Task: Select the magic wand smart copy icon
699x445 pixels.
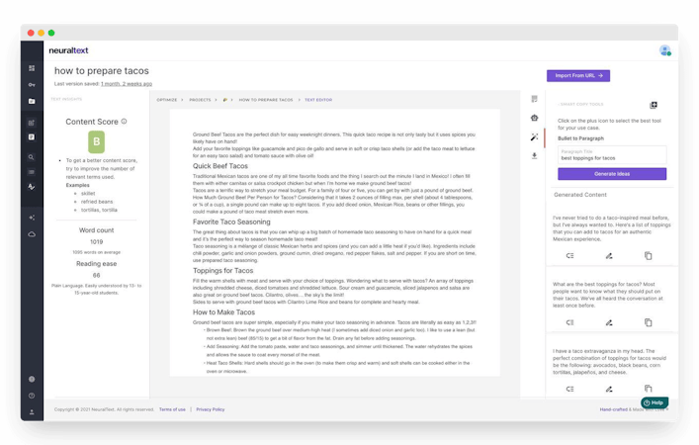Action: [534, 136]
